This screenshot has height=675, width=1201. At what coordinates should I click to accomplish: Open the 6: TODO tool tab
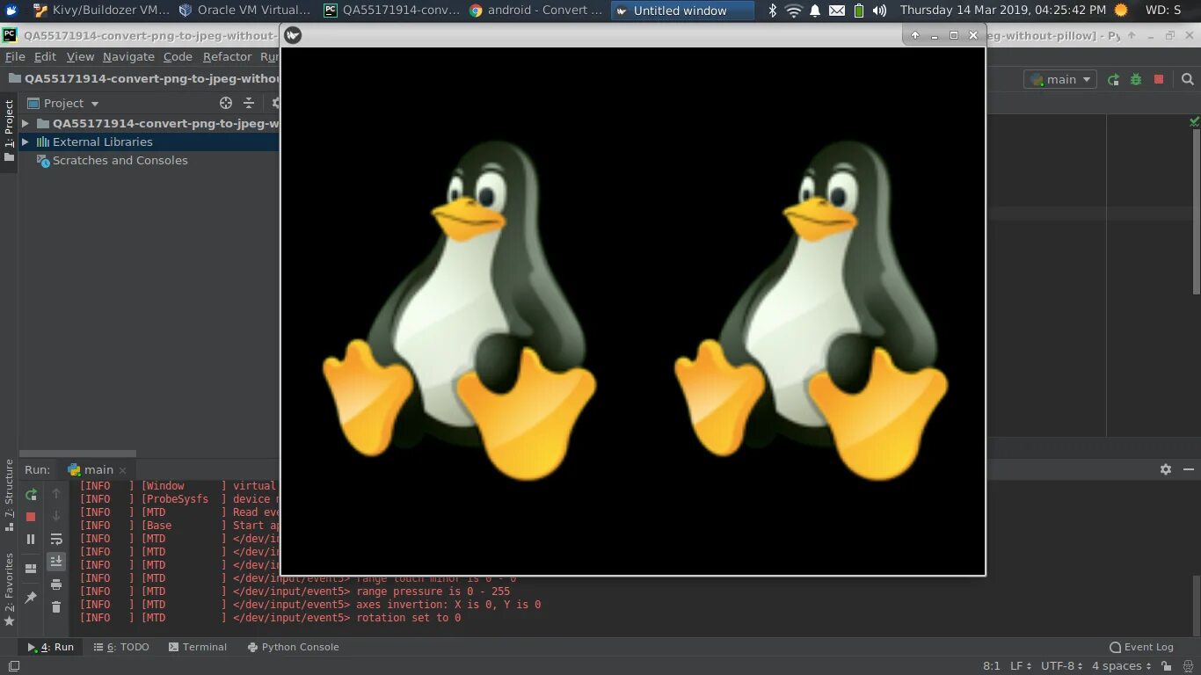click(x=120, y=647)
